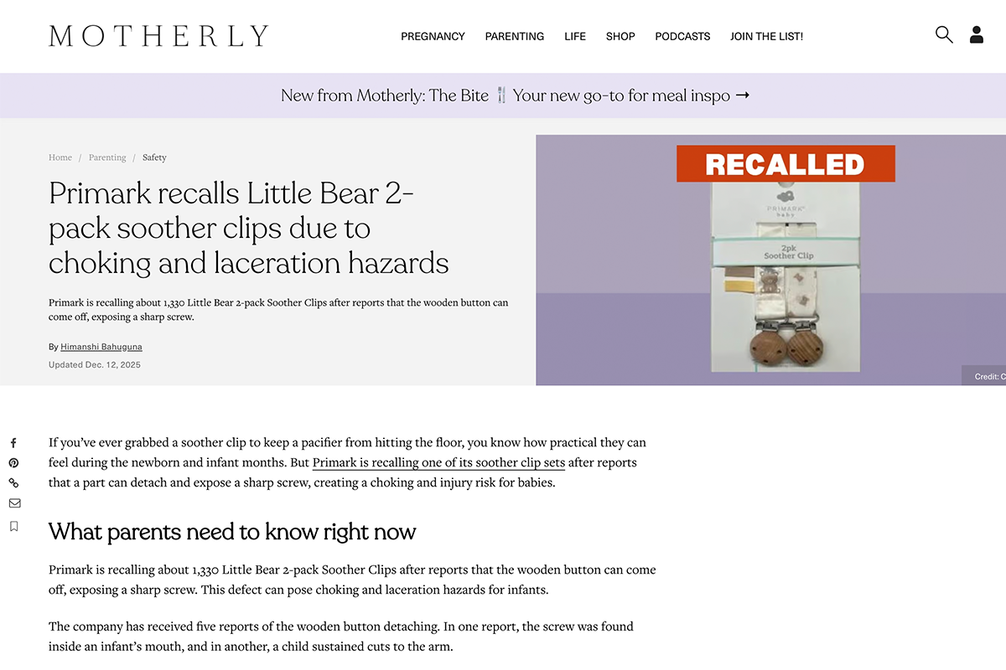Open the search magnifier icon
Image resolution: width=1006 pixels, height=670 pixels.
coord(944,35)
